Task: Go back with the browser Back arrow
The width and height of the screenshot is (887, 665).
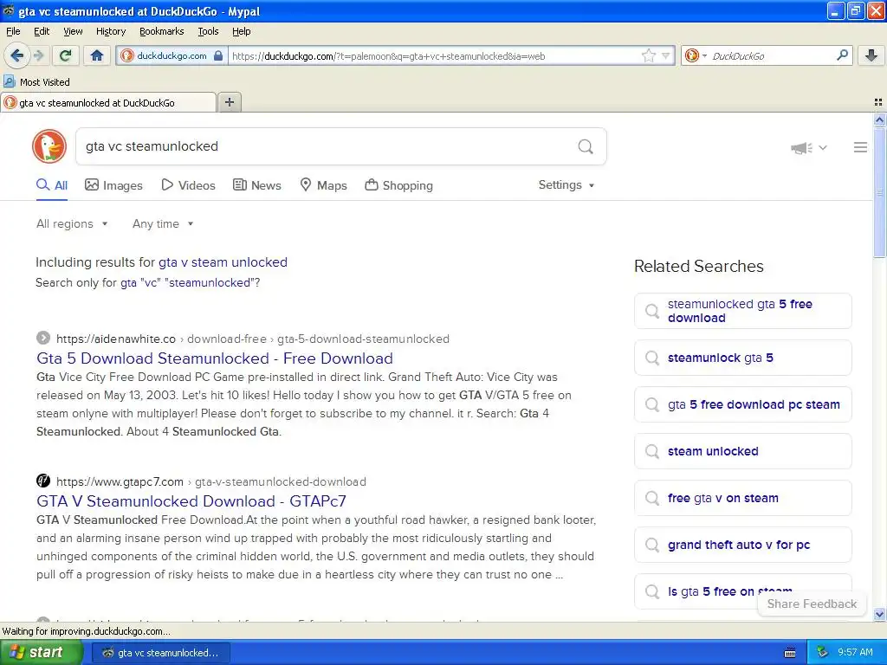Action: pos(16,55)
